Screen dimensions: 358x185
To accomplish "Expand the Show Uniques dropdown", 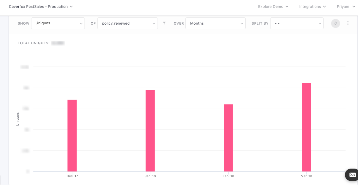I will pos(58,23).
